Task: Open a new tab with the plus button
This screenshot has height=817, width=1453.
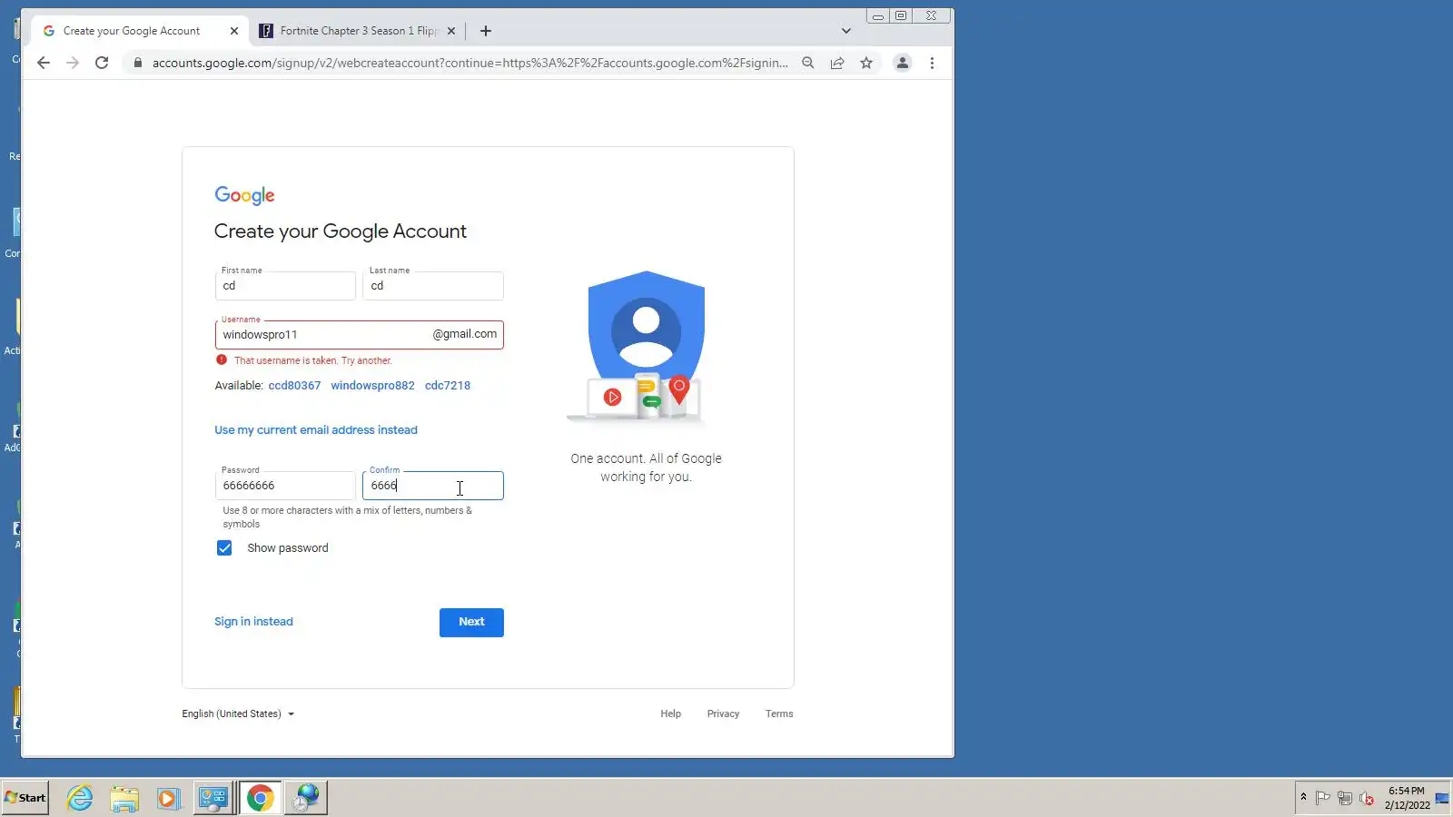Action: coord(486,31)
